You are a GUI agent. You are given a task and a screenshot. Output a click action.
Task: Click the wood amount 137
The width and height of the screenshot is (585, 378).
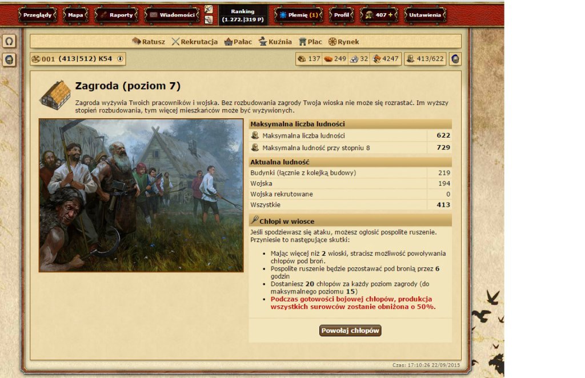[314, 58]
